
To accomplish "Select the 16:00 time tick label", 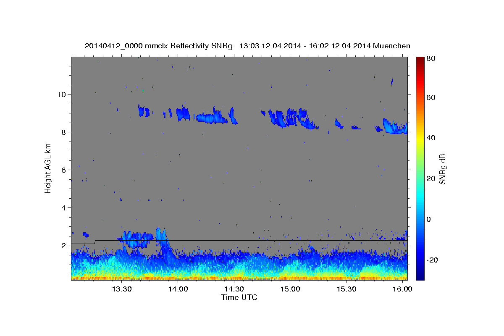I will pos(402,289).
